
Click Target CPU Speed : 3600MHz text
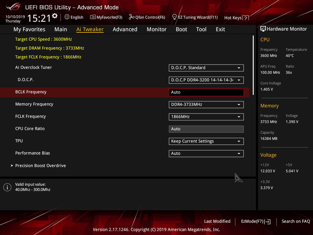pyautogui.click(x=43, y=39)
